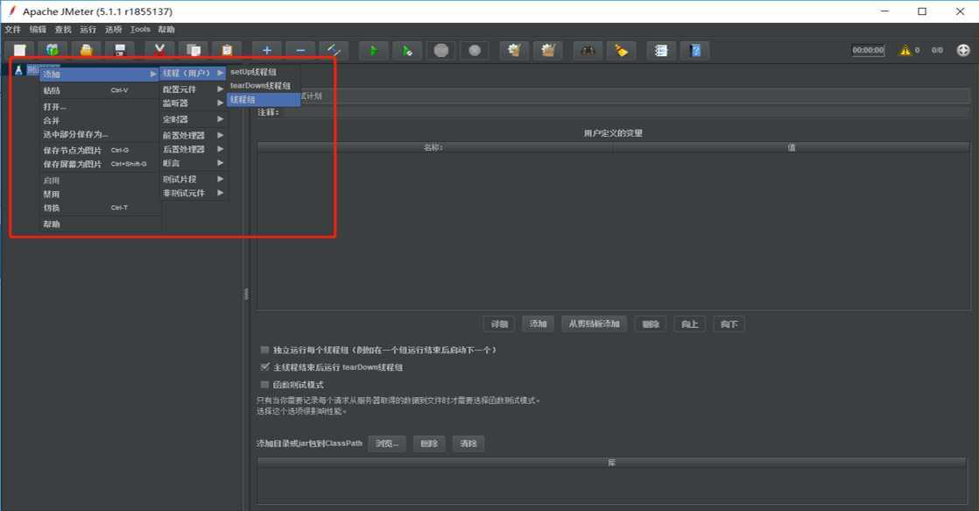Stop the test using large grey circle

point(440,51)
